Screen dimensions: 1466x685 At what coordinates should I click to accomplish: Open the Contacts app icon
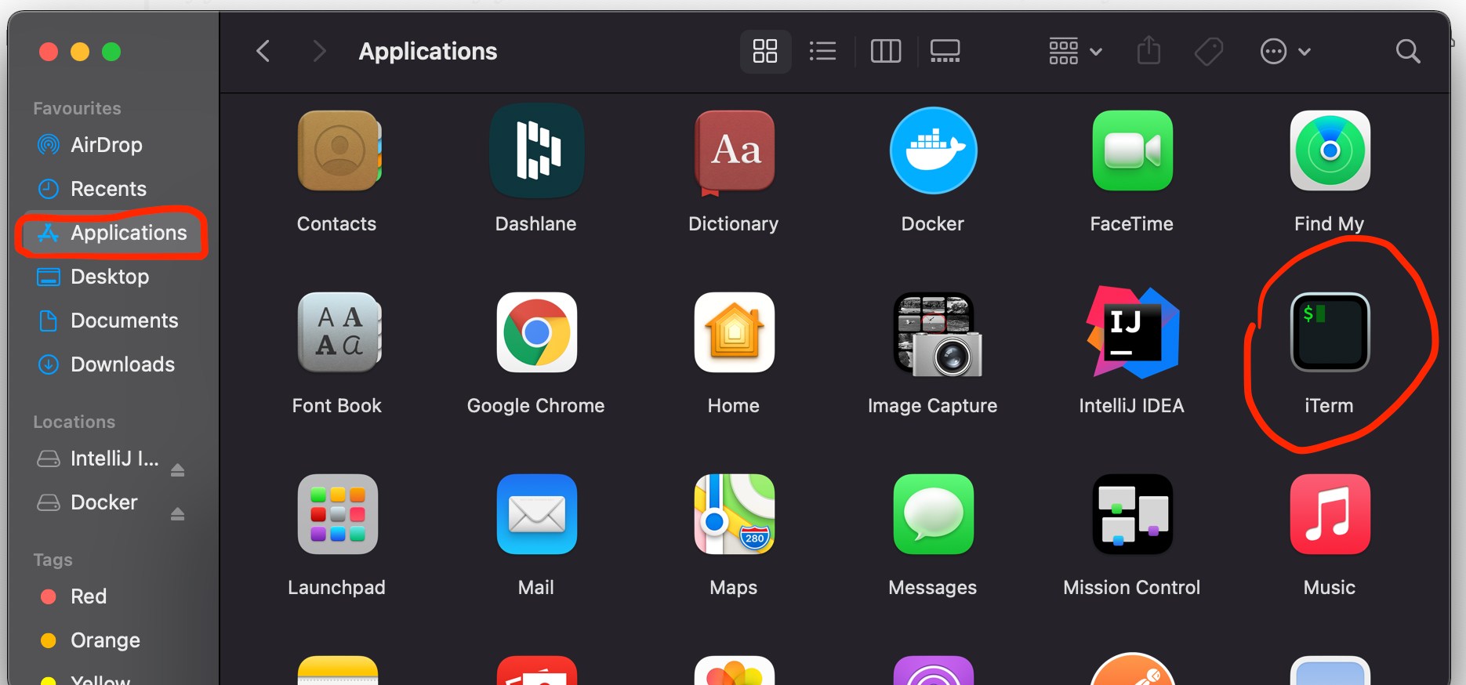tap(339, 150)
